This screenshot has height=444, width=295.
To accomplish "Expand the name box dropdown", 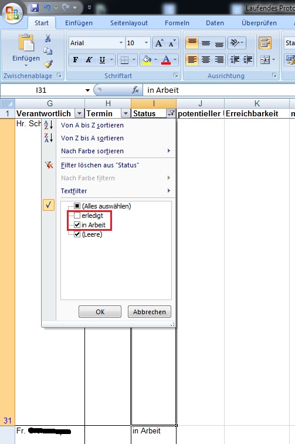I will [x=88, y=90].
